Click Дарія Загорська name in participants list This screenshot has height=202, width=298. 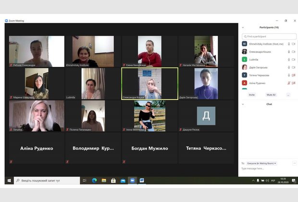(x=258, y=67)
